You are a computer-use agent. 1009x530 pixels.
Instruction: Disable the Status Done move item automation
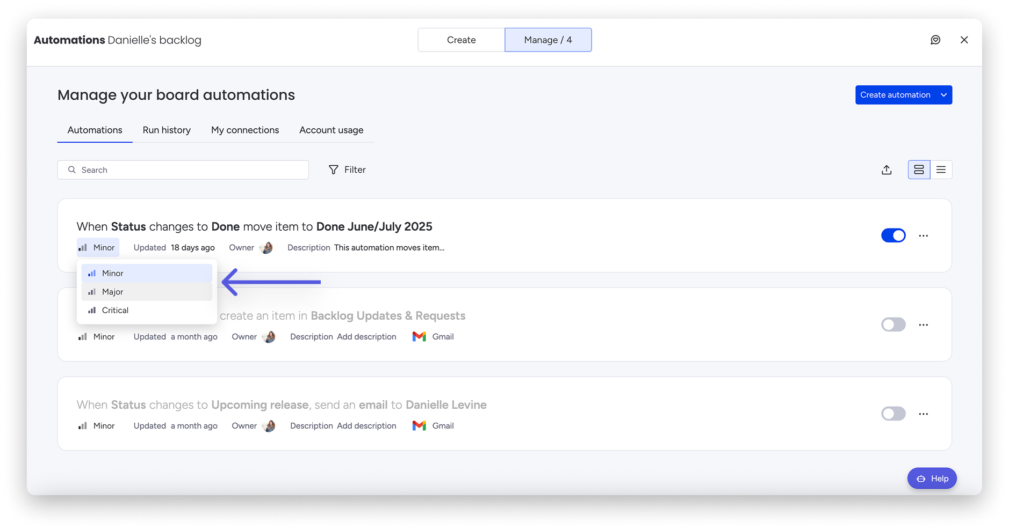point(893,235)
